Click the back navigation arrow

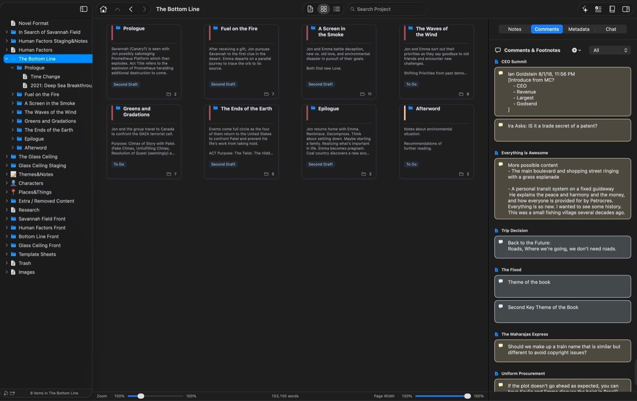131,9
